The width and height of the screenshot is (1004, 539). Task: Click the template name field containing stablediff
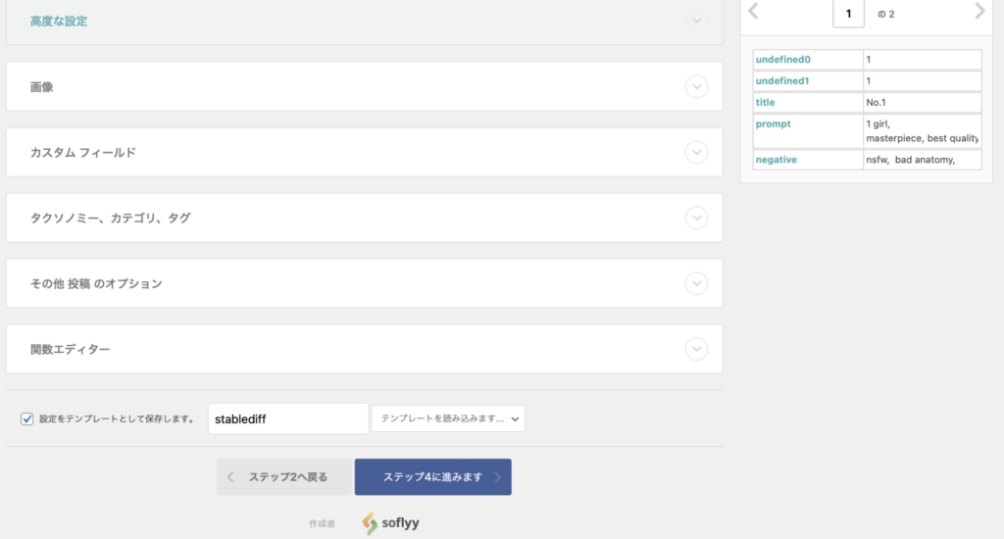coord(288,419)
